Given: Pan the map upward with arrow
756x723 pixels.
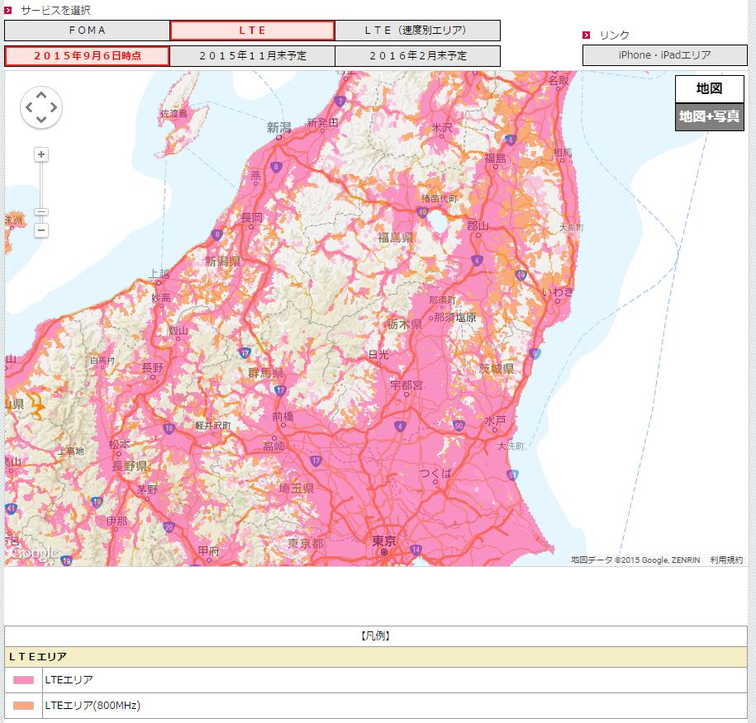Looking at the screenshot, I should 41,96.
